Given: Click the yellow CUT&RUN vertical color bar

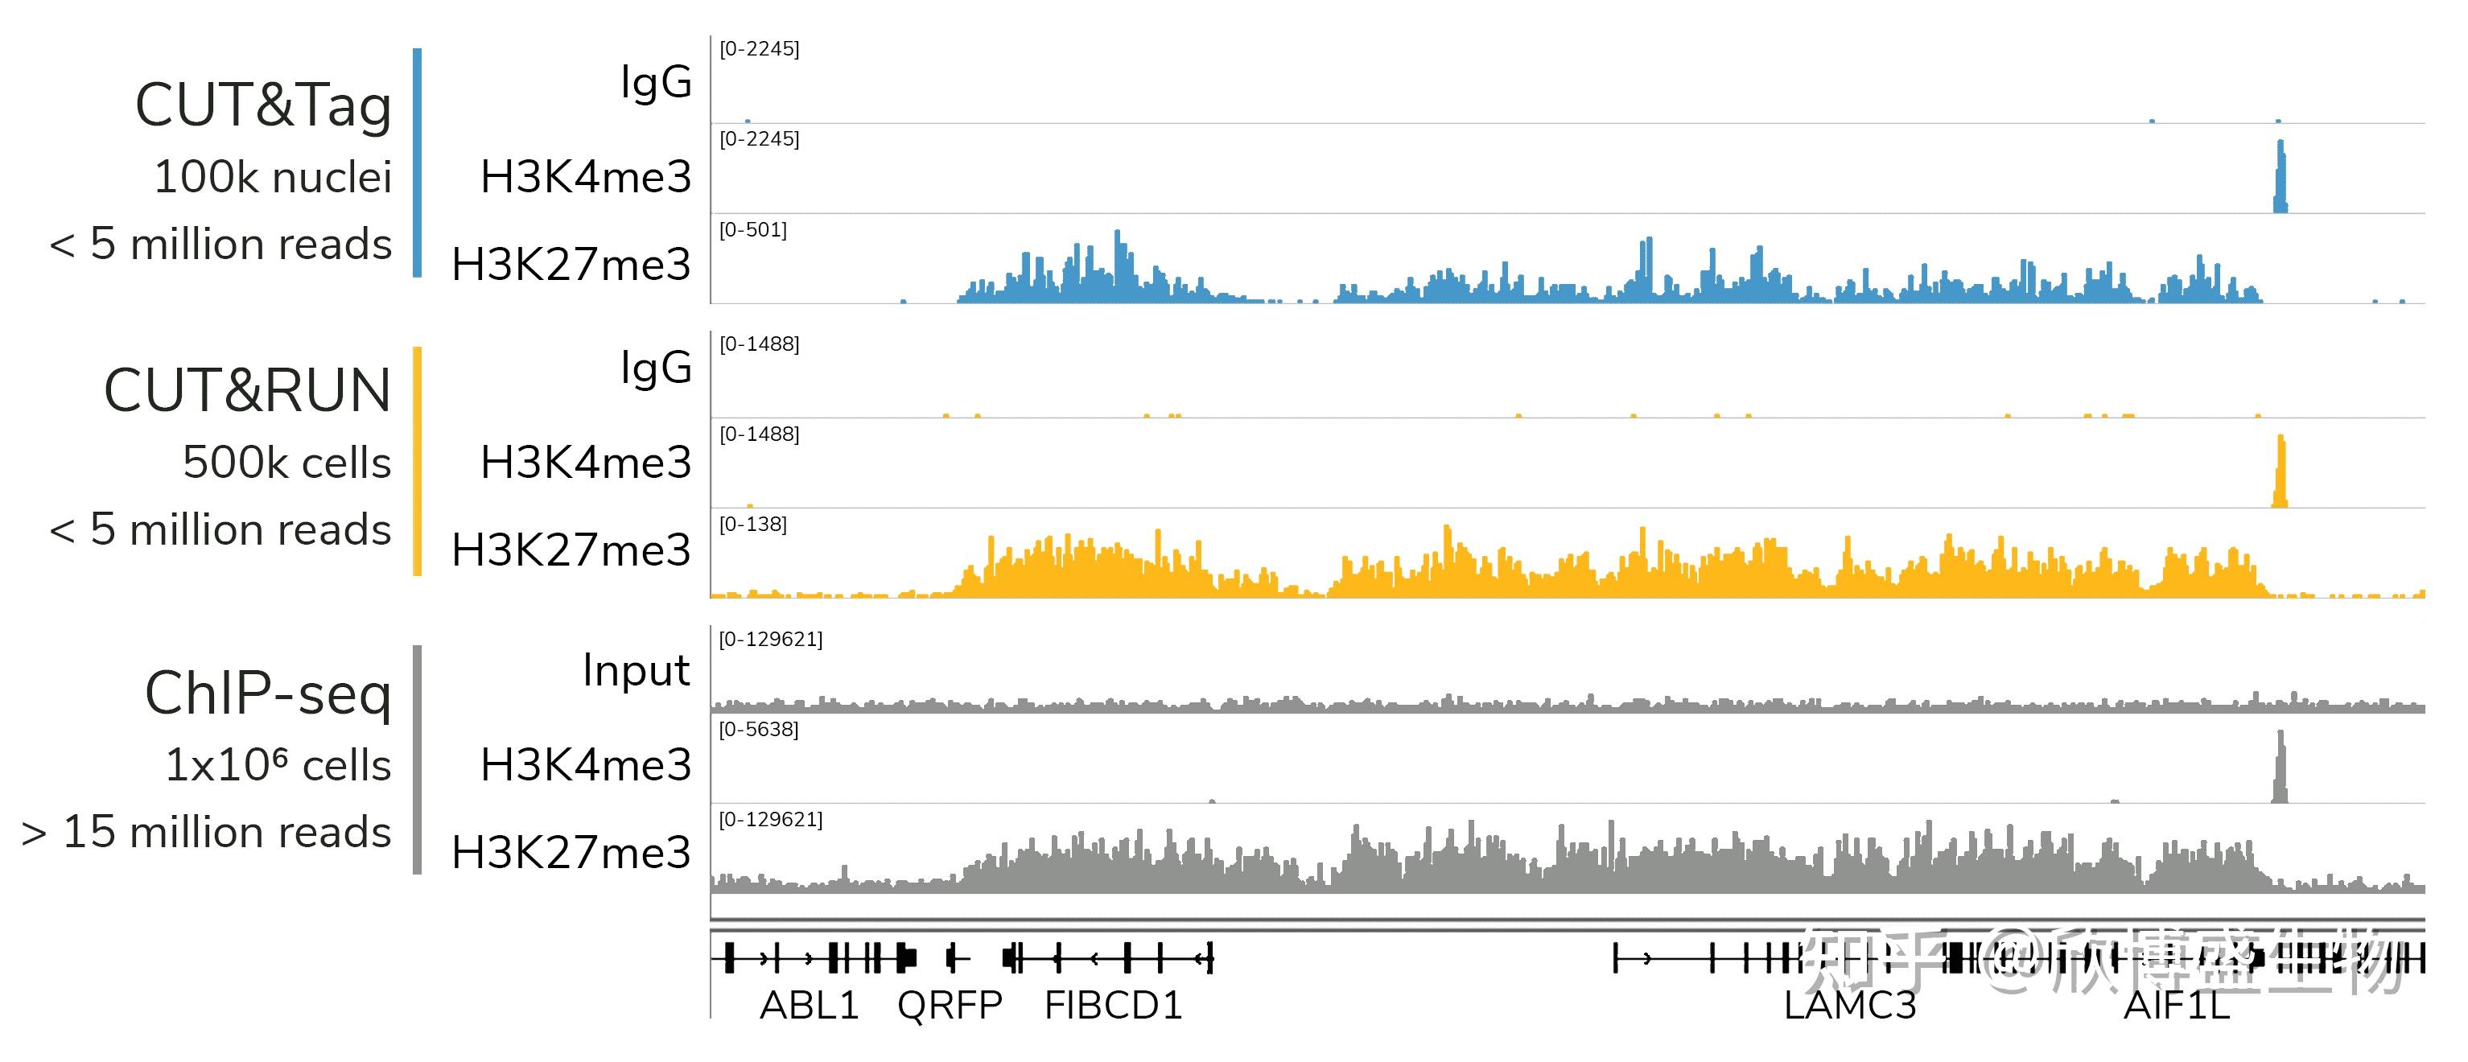Looking at the screenshot, I should [417, 461].
